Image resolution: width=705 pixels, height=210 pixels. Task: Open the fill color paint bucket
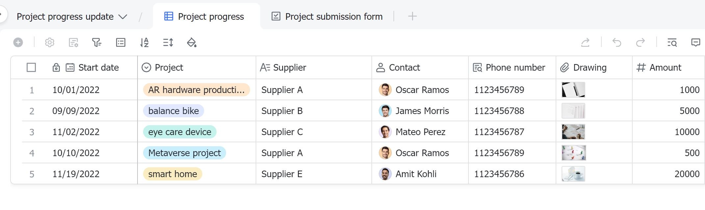191,42
